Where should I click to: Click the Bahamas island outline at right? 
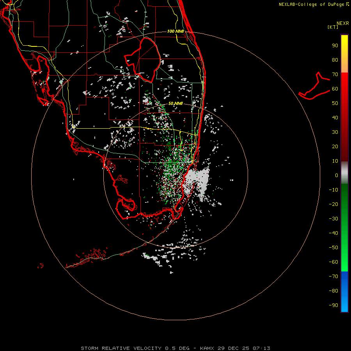coord(314,86)
